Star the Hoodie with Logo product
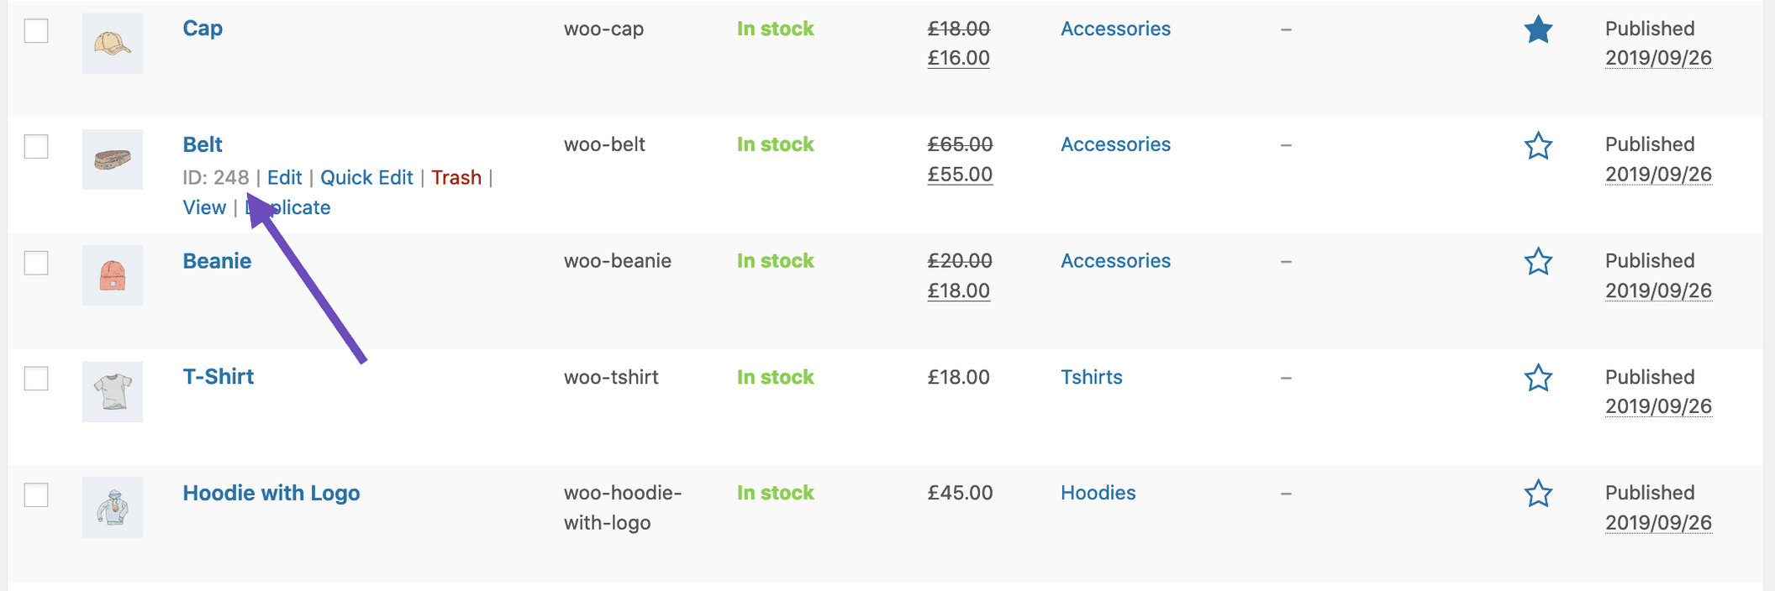Viewport: 1775px width, 591px height. (1538, 494)
